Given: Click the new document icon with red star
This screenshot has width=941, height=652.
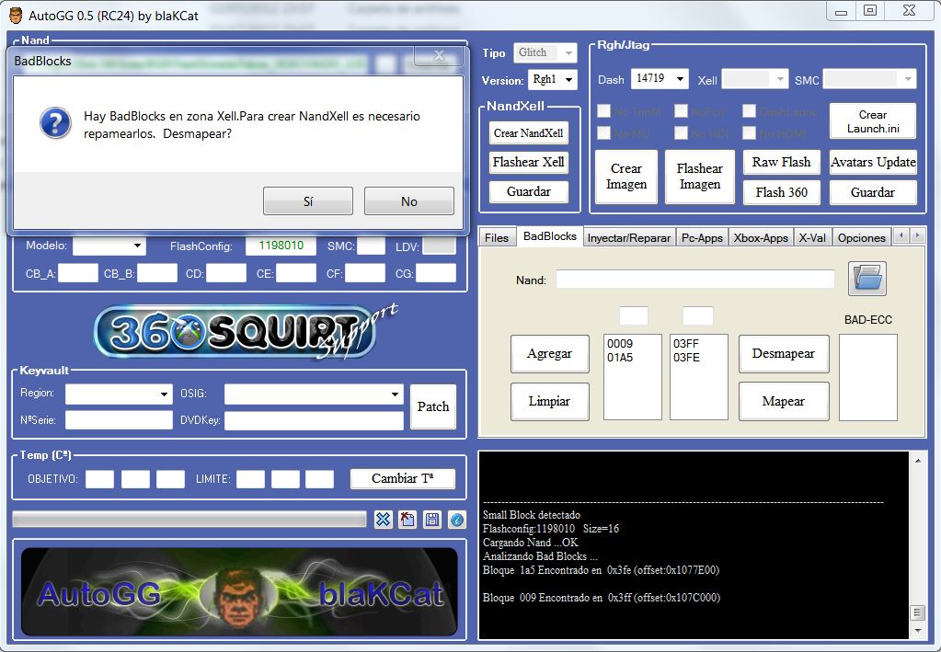Looking at the screenshot, I should pos(407,520).
